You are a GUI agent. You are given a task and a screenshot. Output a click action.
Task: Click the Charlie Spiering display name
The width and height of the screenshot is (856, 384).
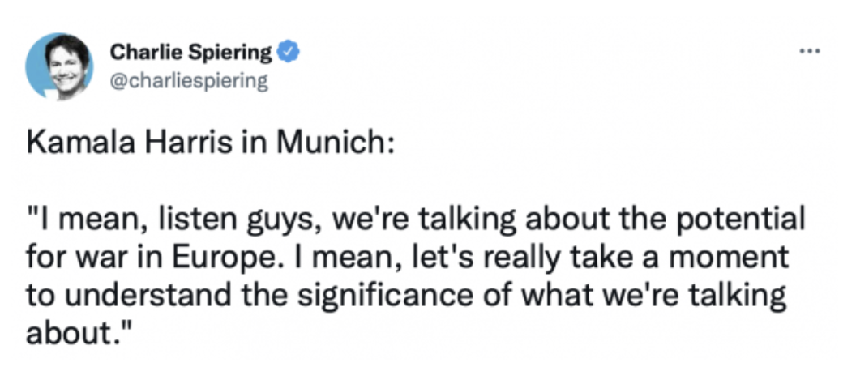pos(190,53)
